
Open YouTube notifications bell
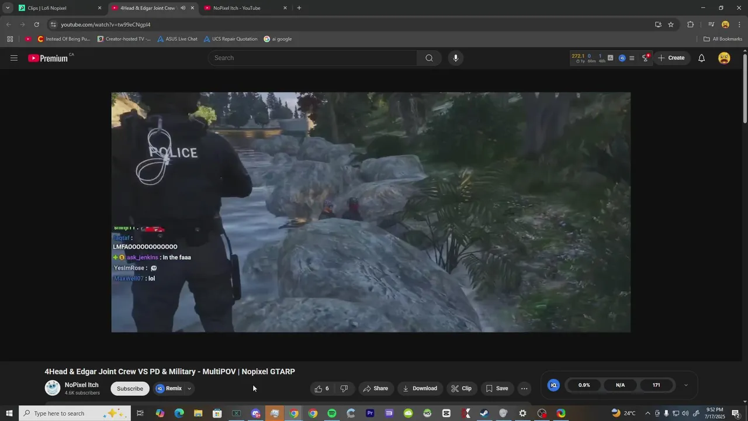click(702, 58)
